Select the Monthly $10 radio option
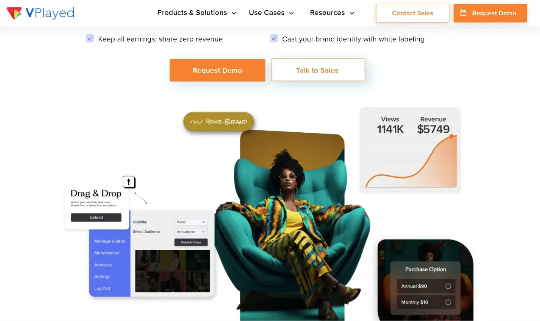 [448, 302]
